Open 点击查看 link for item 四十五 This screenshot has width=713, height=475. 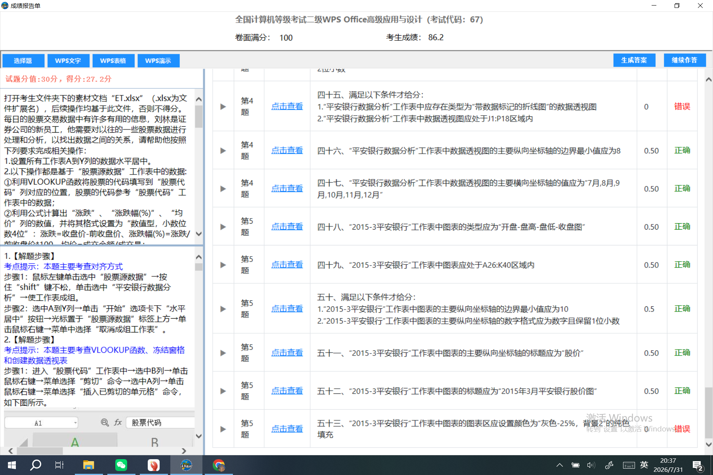[287, 106]
